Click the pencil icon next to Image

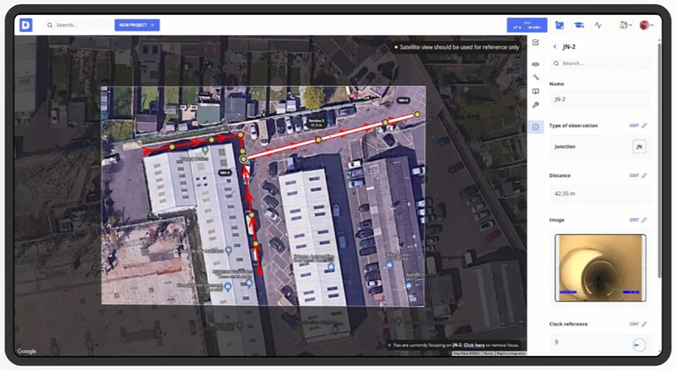point(644,220)
